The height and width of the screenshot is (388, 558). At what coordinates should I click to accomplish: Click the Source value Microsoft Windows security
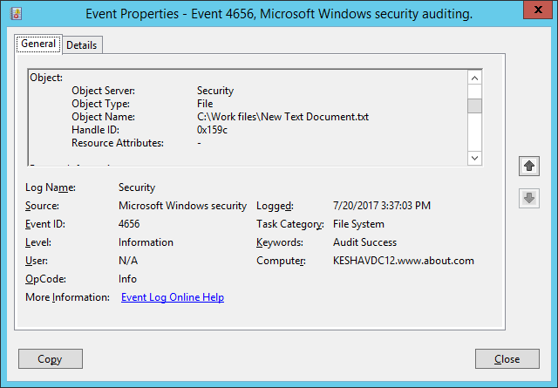pyautogui.click(x=182, y=206)
